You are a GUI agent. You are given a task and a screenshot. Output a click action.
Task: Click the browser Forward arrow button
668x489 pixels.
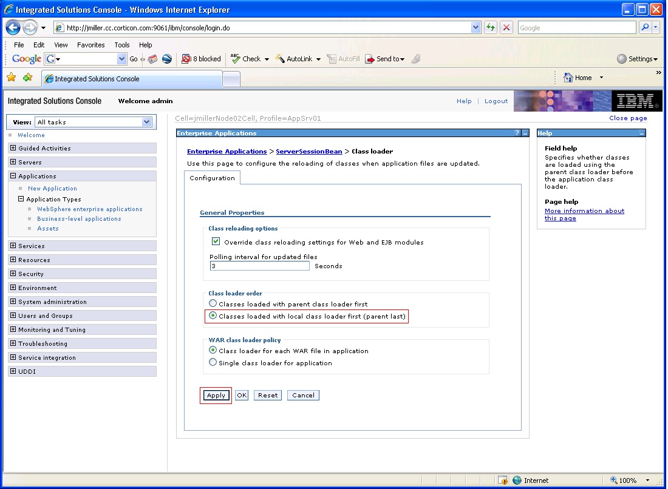click(x=29, y=28)
